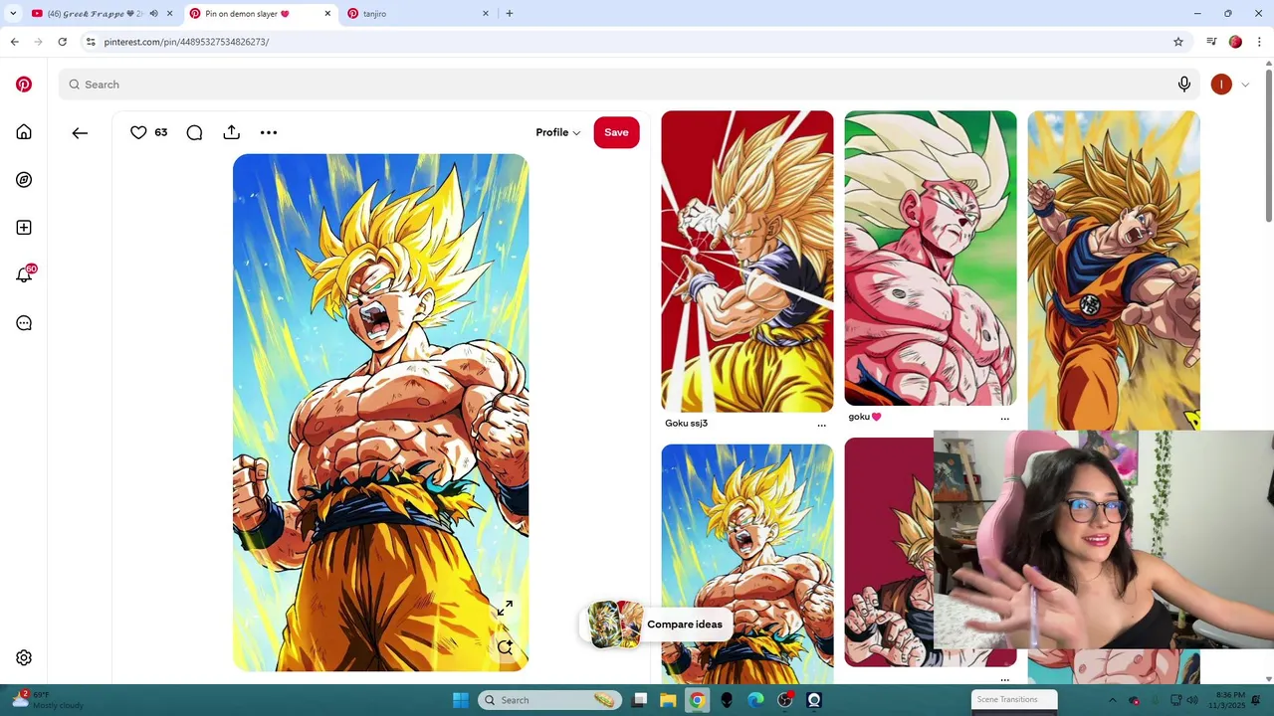
Task: Switch to tanjiro browser tab
Action: pos(418,14)
